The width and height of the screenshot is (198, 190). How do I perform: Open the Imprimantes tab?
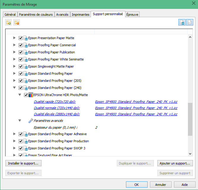point(81,15)
